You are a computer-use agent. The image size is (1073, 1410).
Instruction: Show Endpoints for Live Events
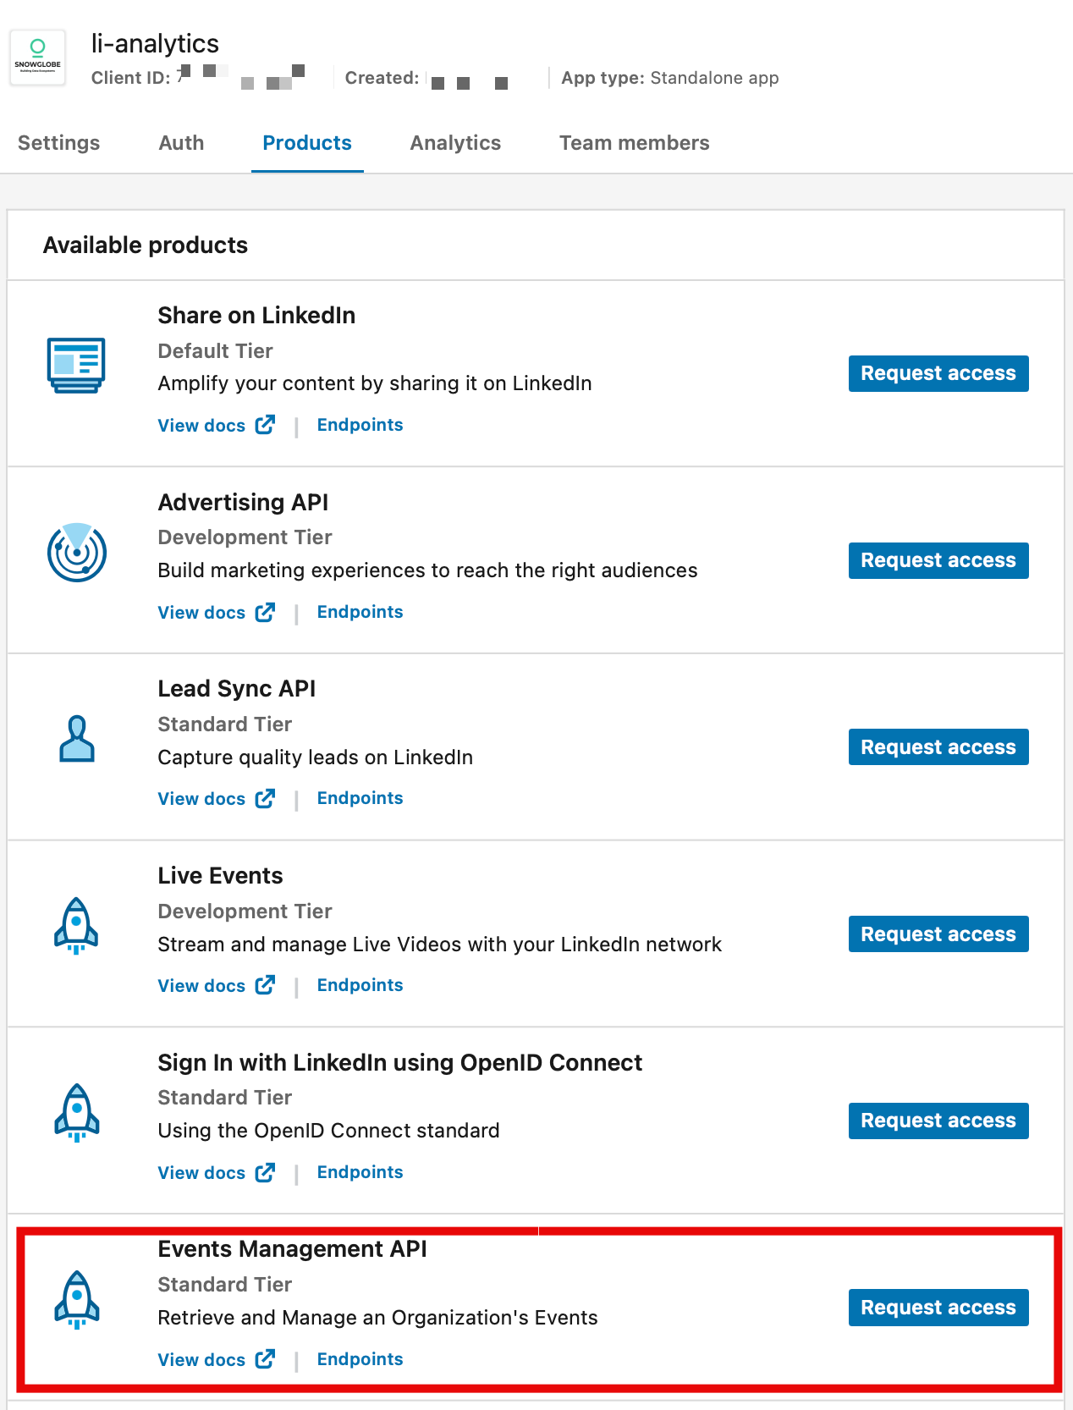[x=360, y=985]
